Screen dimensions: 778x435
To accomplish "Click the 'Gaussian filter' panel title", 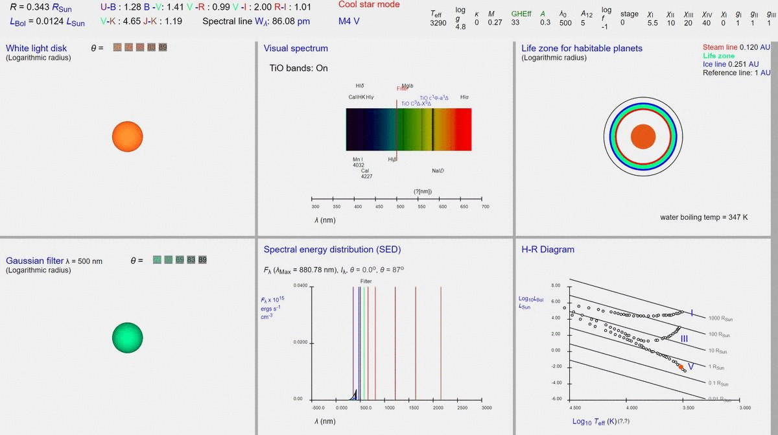I will click(x=34, y=261).
